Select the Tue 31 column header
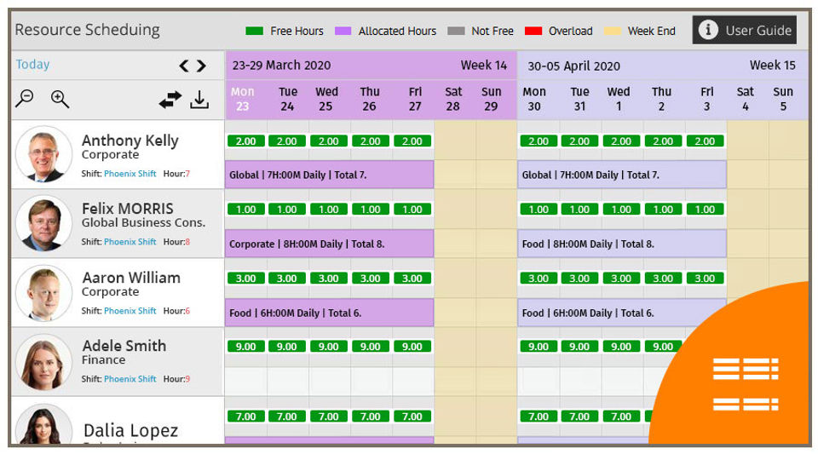This screenshot has width=818, height=454. [x=579, y=99]
